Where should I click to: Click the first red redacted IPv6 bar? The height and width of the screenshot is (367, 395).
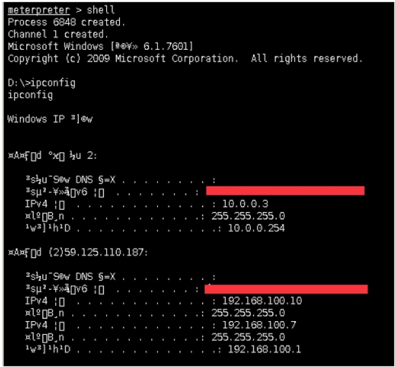pyautogui.click(x=285, y=191)
